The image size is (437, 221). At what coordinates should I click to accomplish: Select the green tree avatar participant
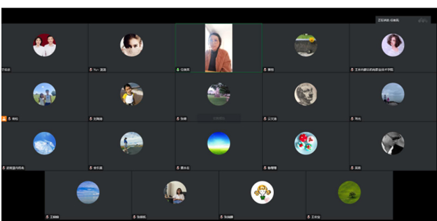[x=349, y=193]
